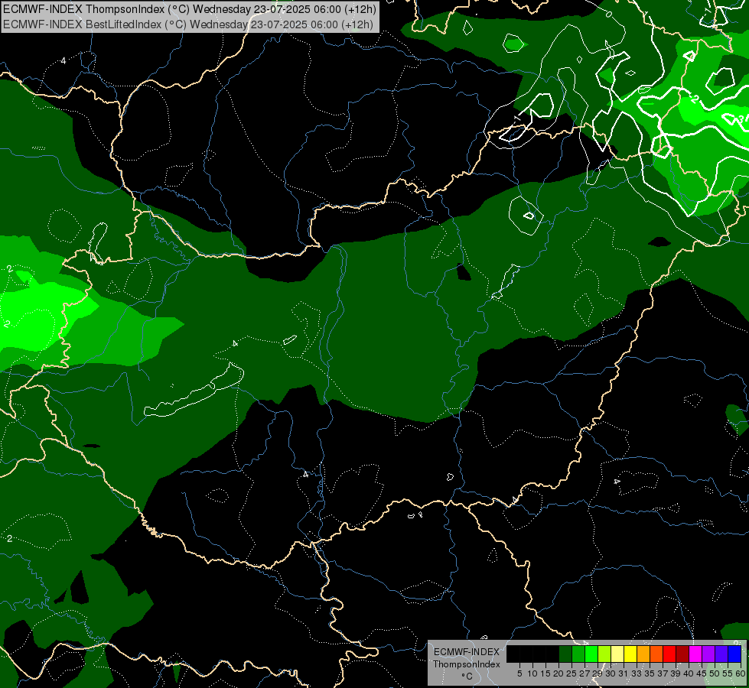Click the legend tick label 39
Image resolution: width=749 pixels, height=688 pixels.
coord(676,673)
